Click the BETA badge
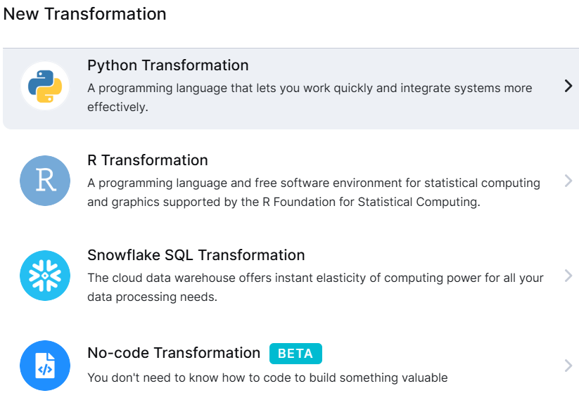This screenshot has width=579, height=412. click(295, 354)
